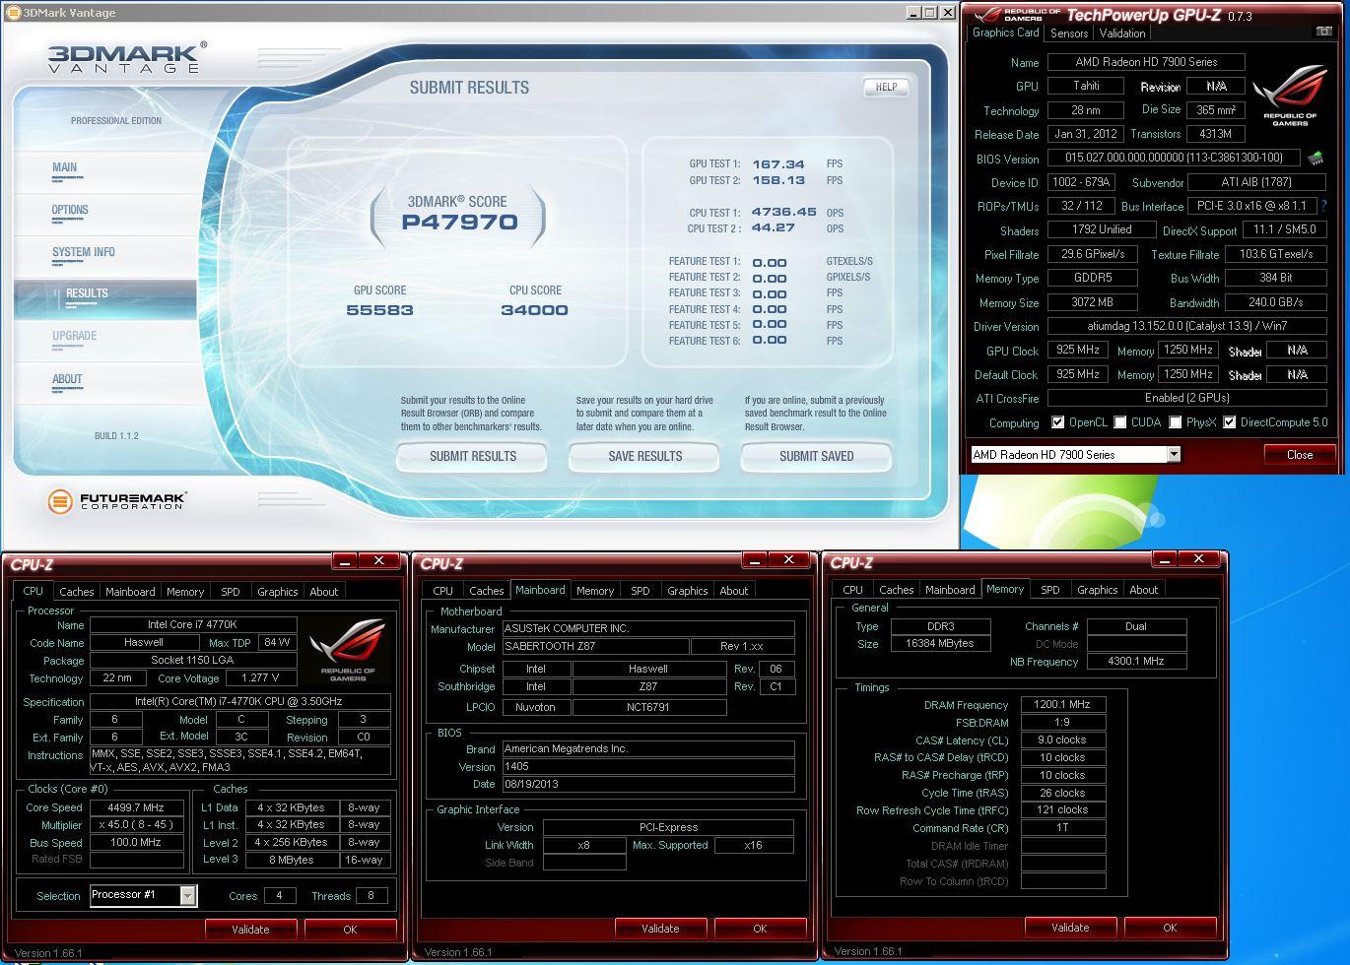
Task: Click Validate in the CPU-Z window showing motherboard info
Action: pyautogui.click(x=660, y=928)
